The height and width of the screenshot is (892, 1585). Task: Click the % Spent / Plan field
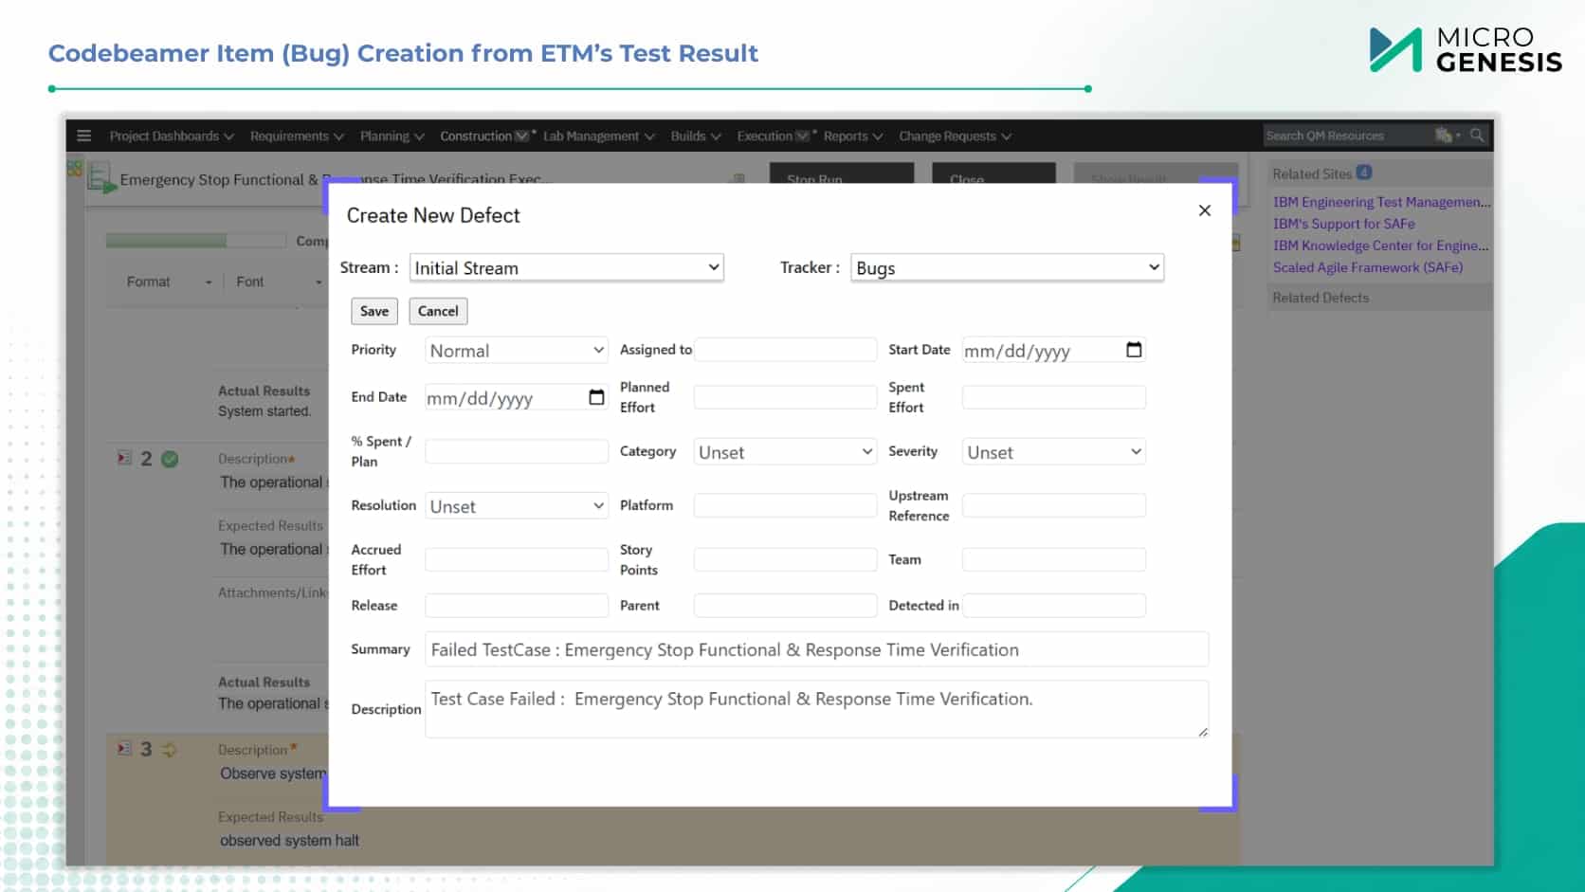pyautogui.click(x=517, y=451)
